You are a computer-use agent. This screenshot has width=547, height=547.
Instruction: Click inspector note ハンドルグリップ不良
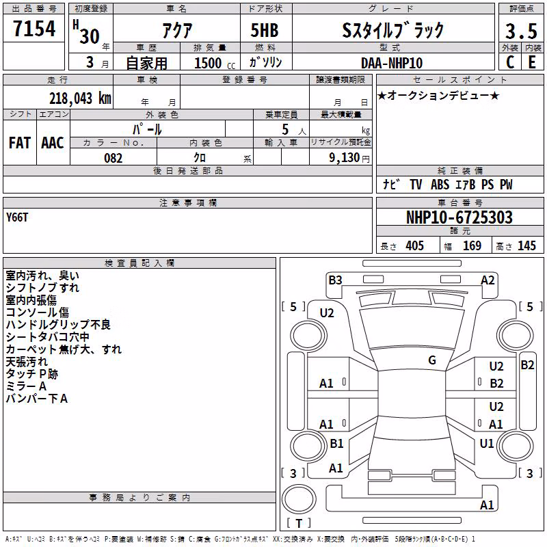click(58, 324)
